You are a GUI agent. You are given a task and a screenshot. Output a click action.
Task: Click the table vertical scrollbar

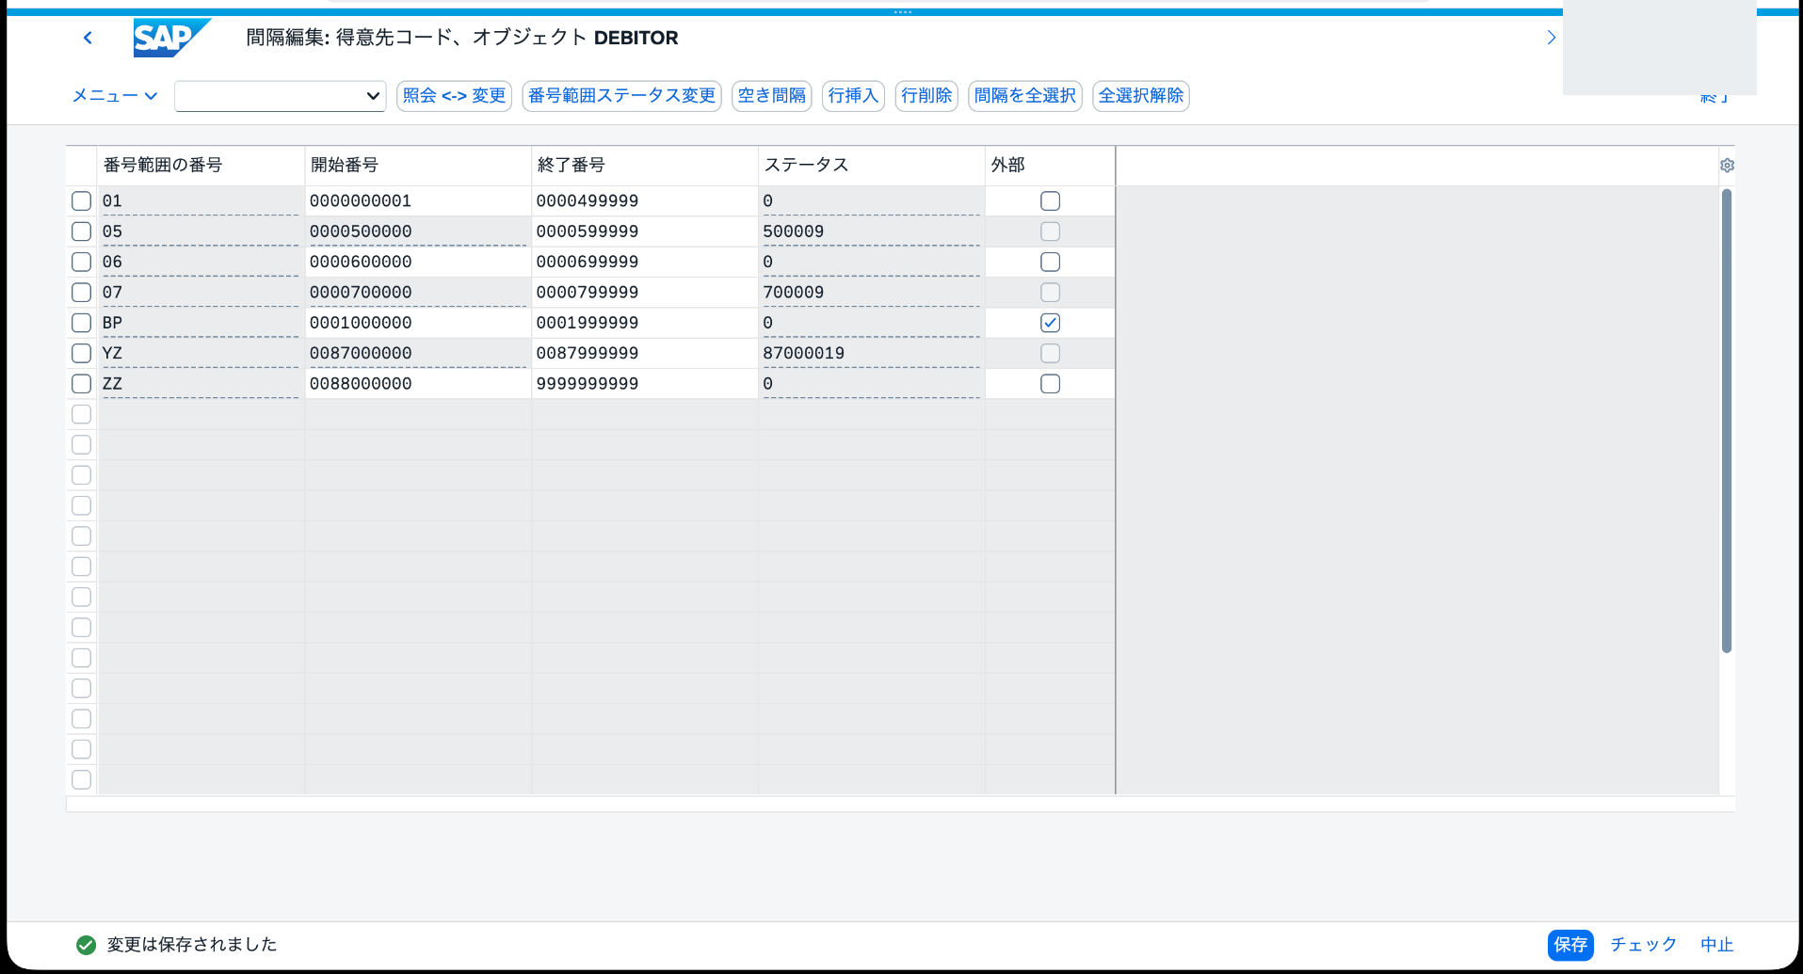coord(1727,421)
